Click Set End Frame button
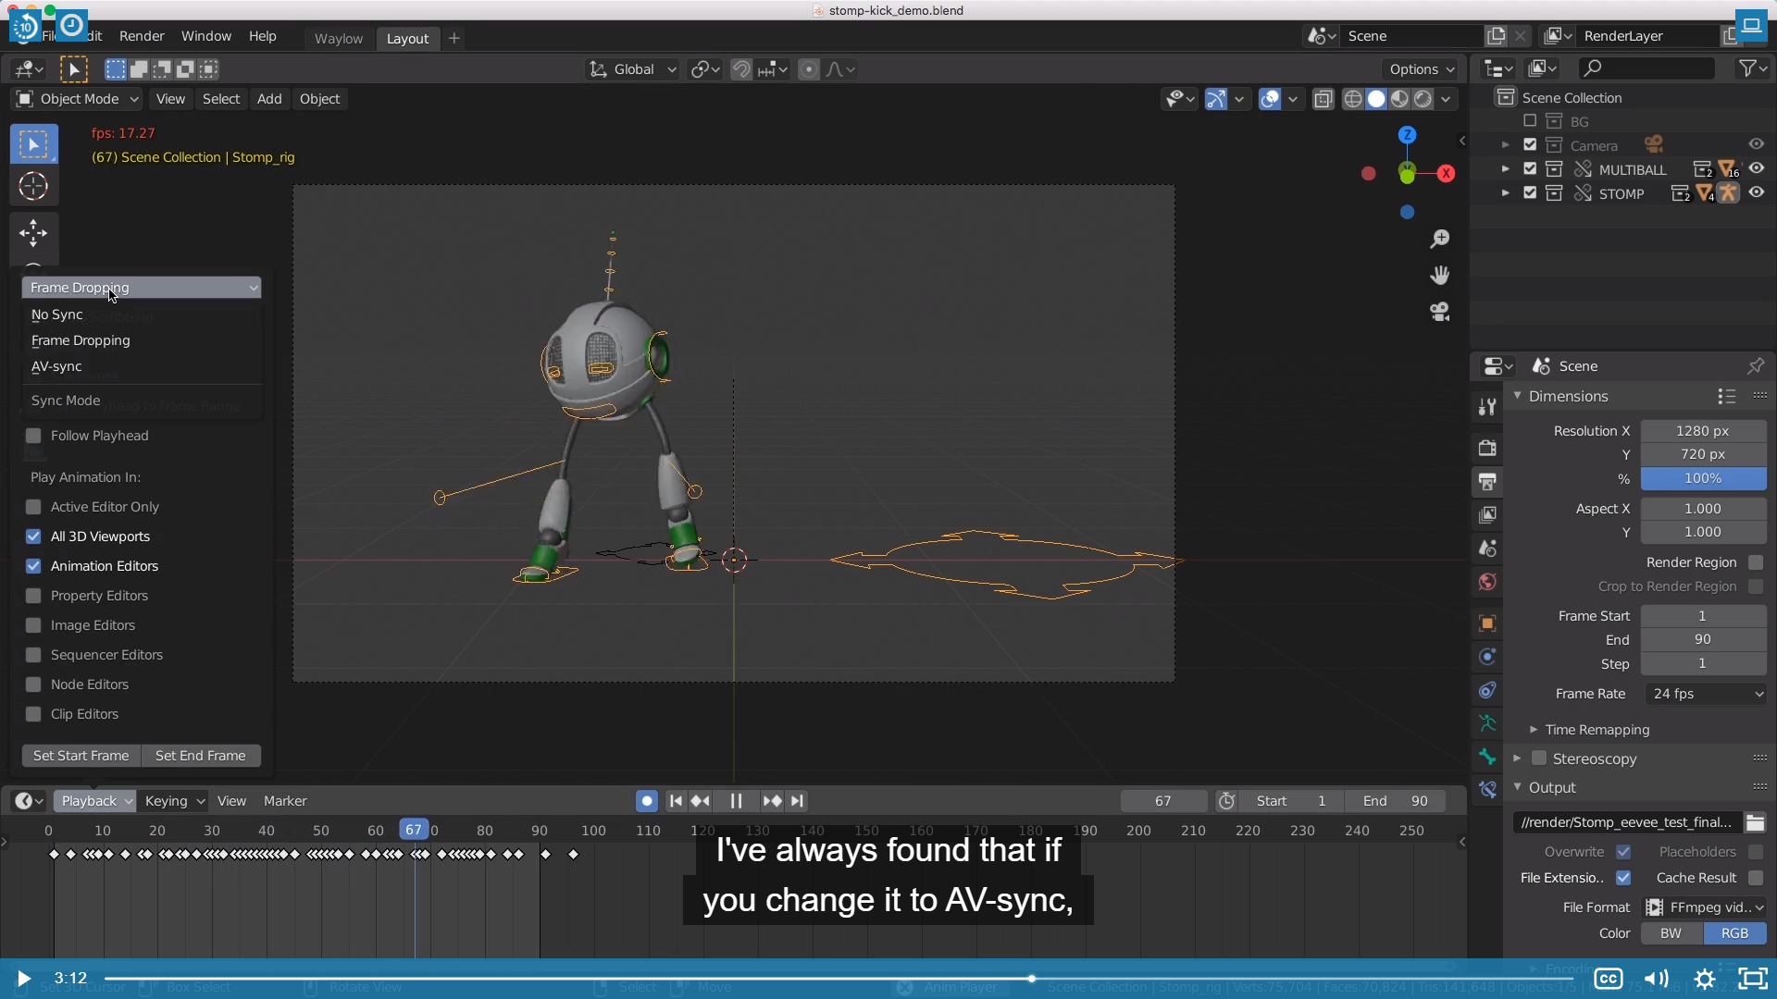Image resolution: width=1777 pixels, height=999 pixels. (x=200, y=756)
